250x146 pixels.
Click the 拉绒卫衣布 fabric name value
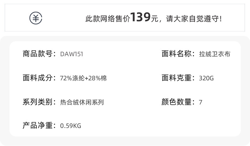click(215, 54)
